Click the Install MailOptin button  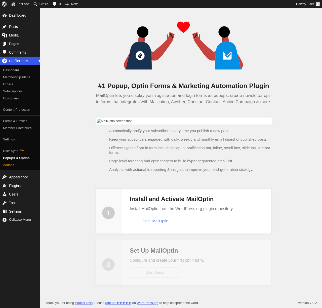point(155,221)
